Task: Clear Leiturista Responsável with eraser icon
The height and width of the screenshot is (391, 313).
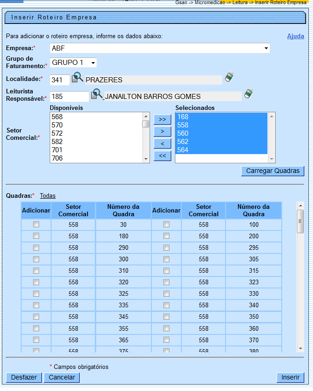Action: pos(249,94)
